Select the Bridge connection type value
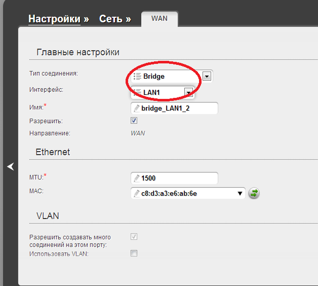 tap(154, 77)
